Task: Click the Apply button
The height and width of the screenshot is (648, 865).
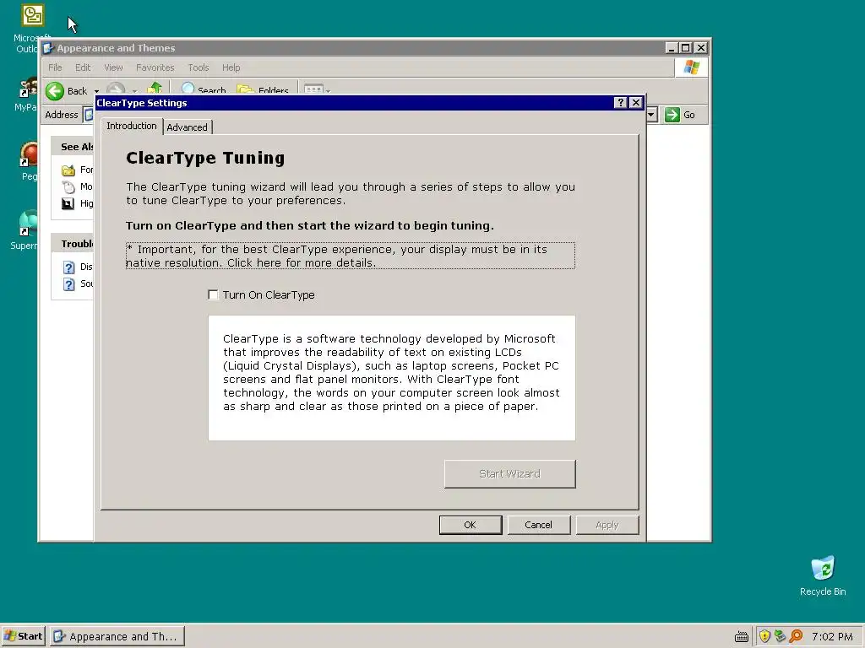Action: (607, 525)
